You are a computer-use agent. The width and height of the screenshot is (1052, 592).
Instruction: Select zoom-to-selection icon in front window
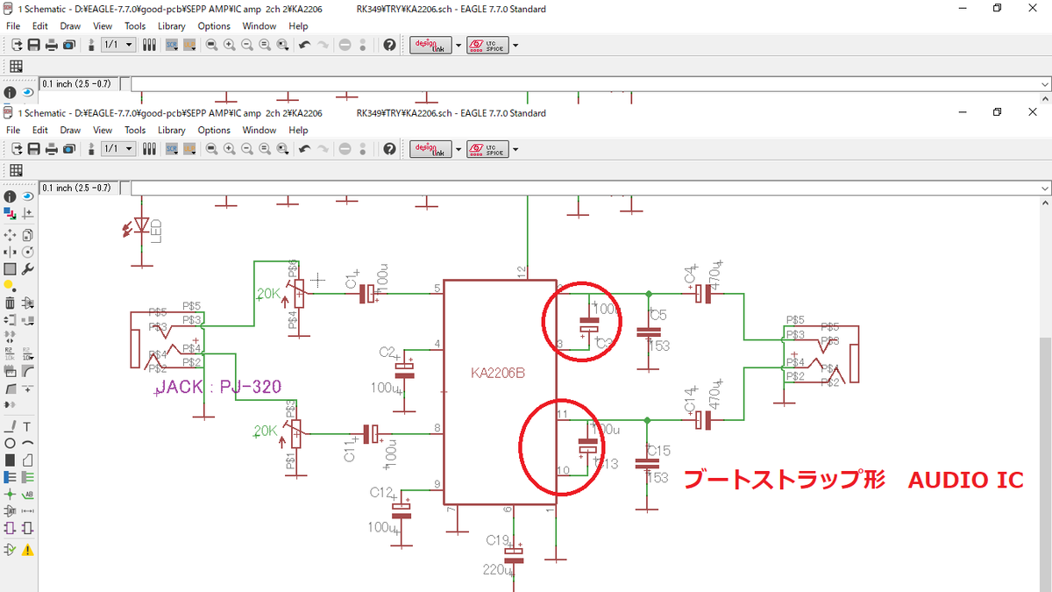[282, 149]
